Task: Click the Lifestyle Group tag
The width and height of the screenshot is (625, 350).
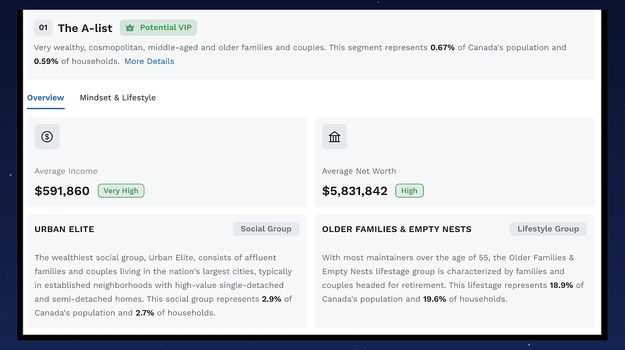Action: click(548, 229)
